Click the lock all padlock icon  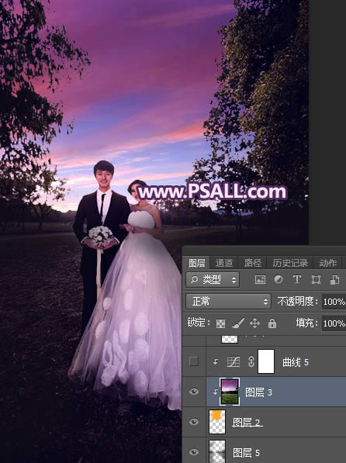tap(272, 323)
